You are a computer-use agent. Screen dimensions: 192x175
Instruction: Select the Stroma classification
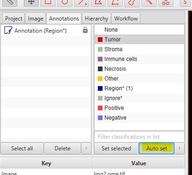click(x=139, y=49)
